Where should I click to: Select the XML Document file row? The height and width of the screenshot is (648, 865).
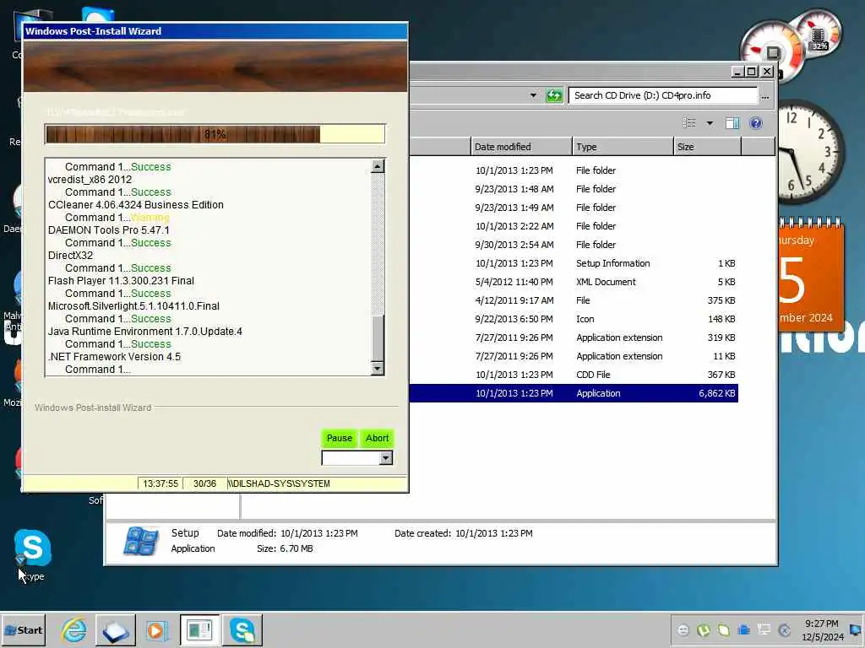click(x=574, y=282)
